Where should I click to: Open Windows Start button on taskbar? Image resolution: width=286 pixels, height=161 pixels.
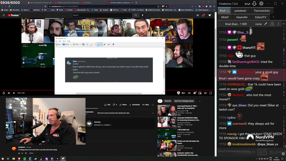tap(3, 159)
